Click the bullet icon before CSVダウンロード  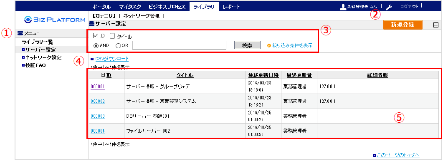[92, 59]
